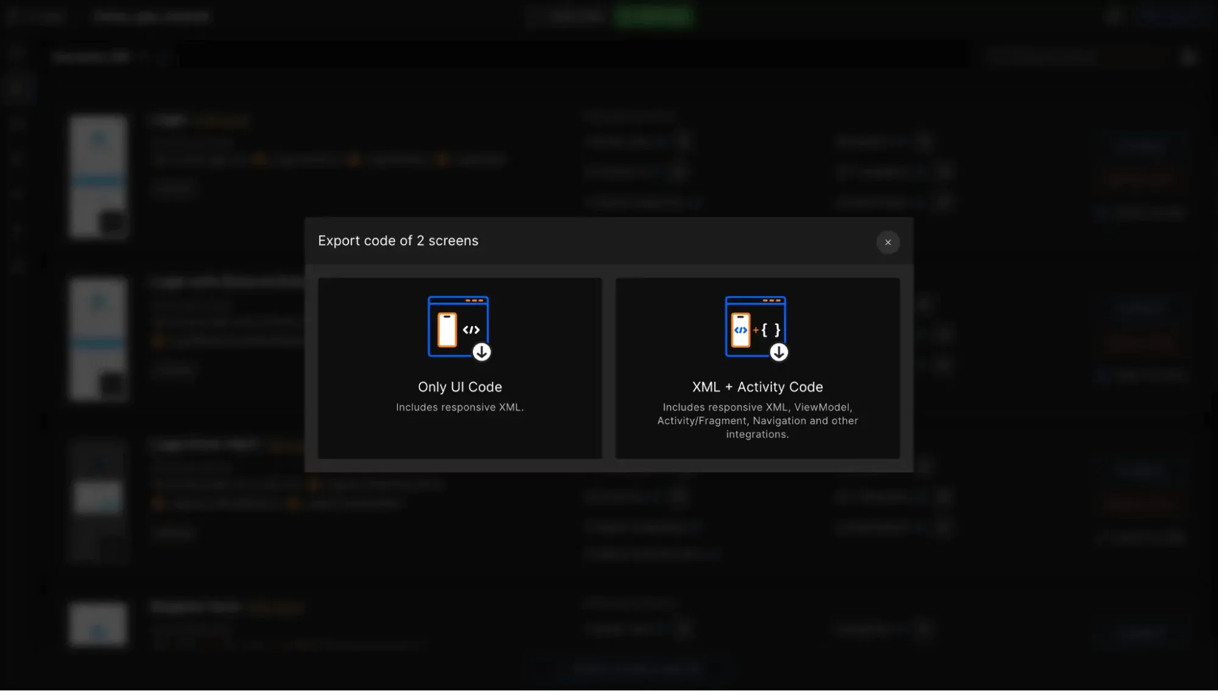Choose the Only UI Code export option
This screenshot has width=1218, height=691.
click(459, 368)
